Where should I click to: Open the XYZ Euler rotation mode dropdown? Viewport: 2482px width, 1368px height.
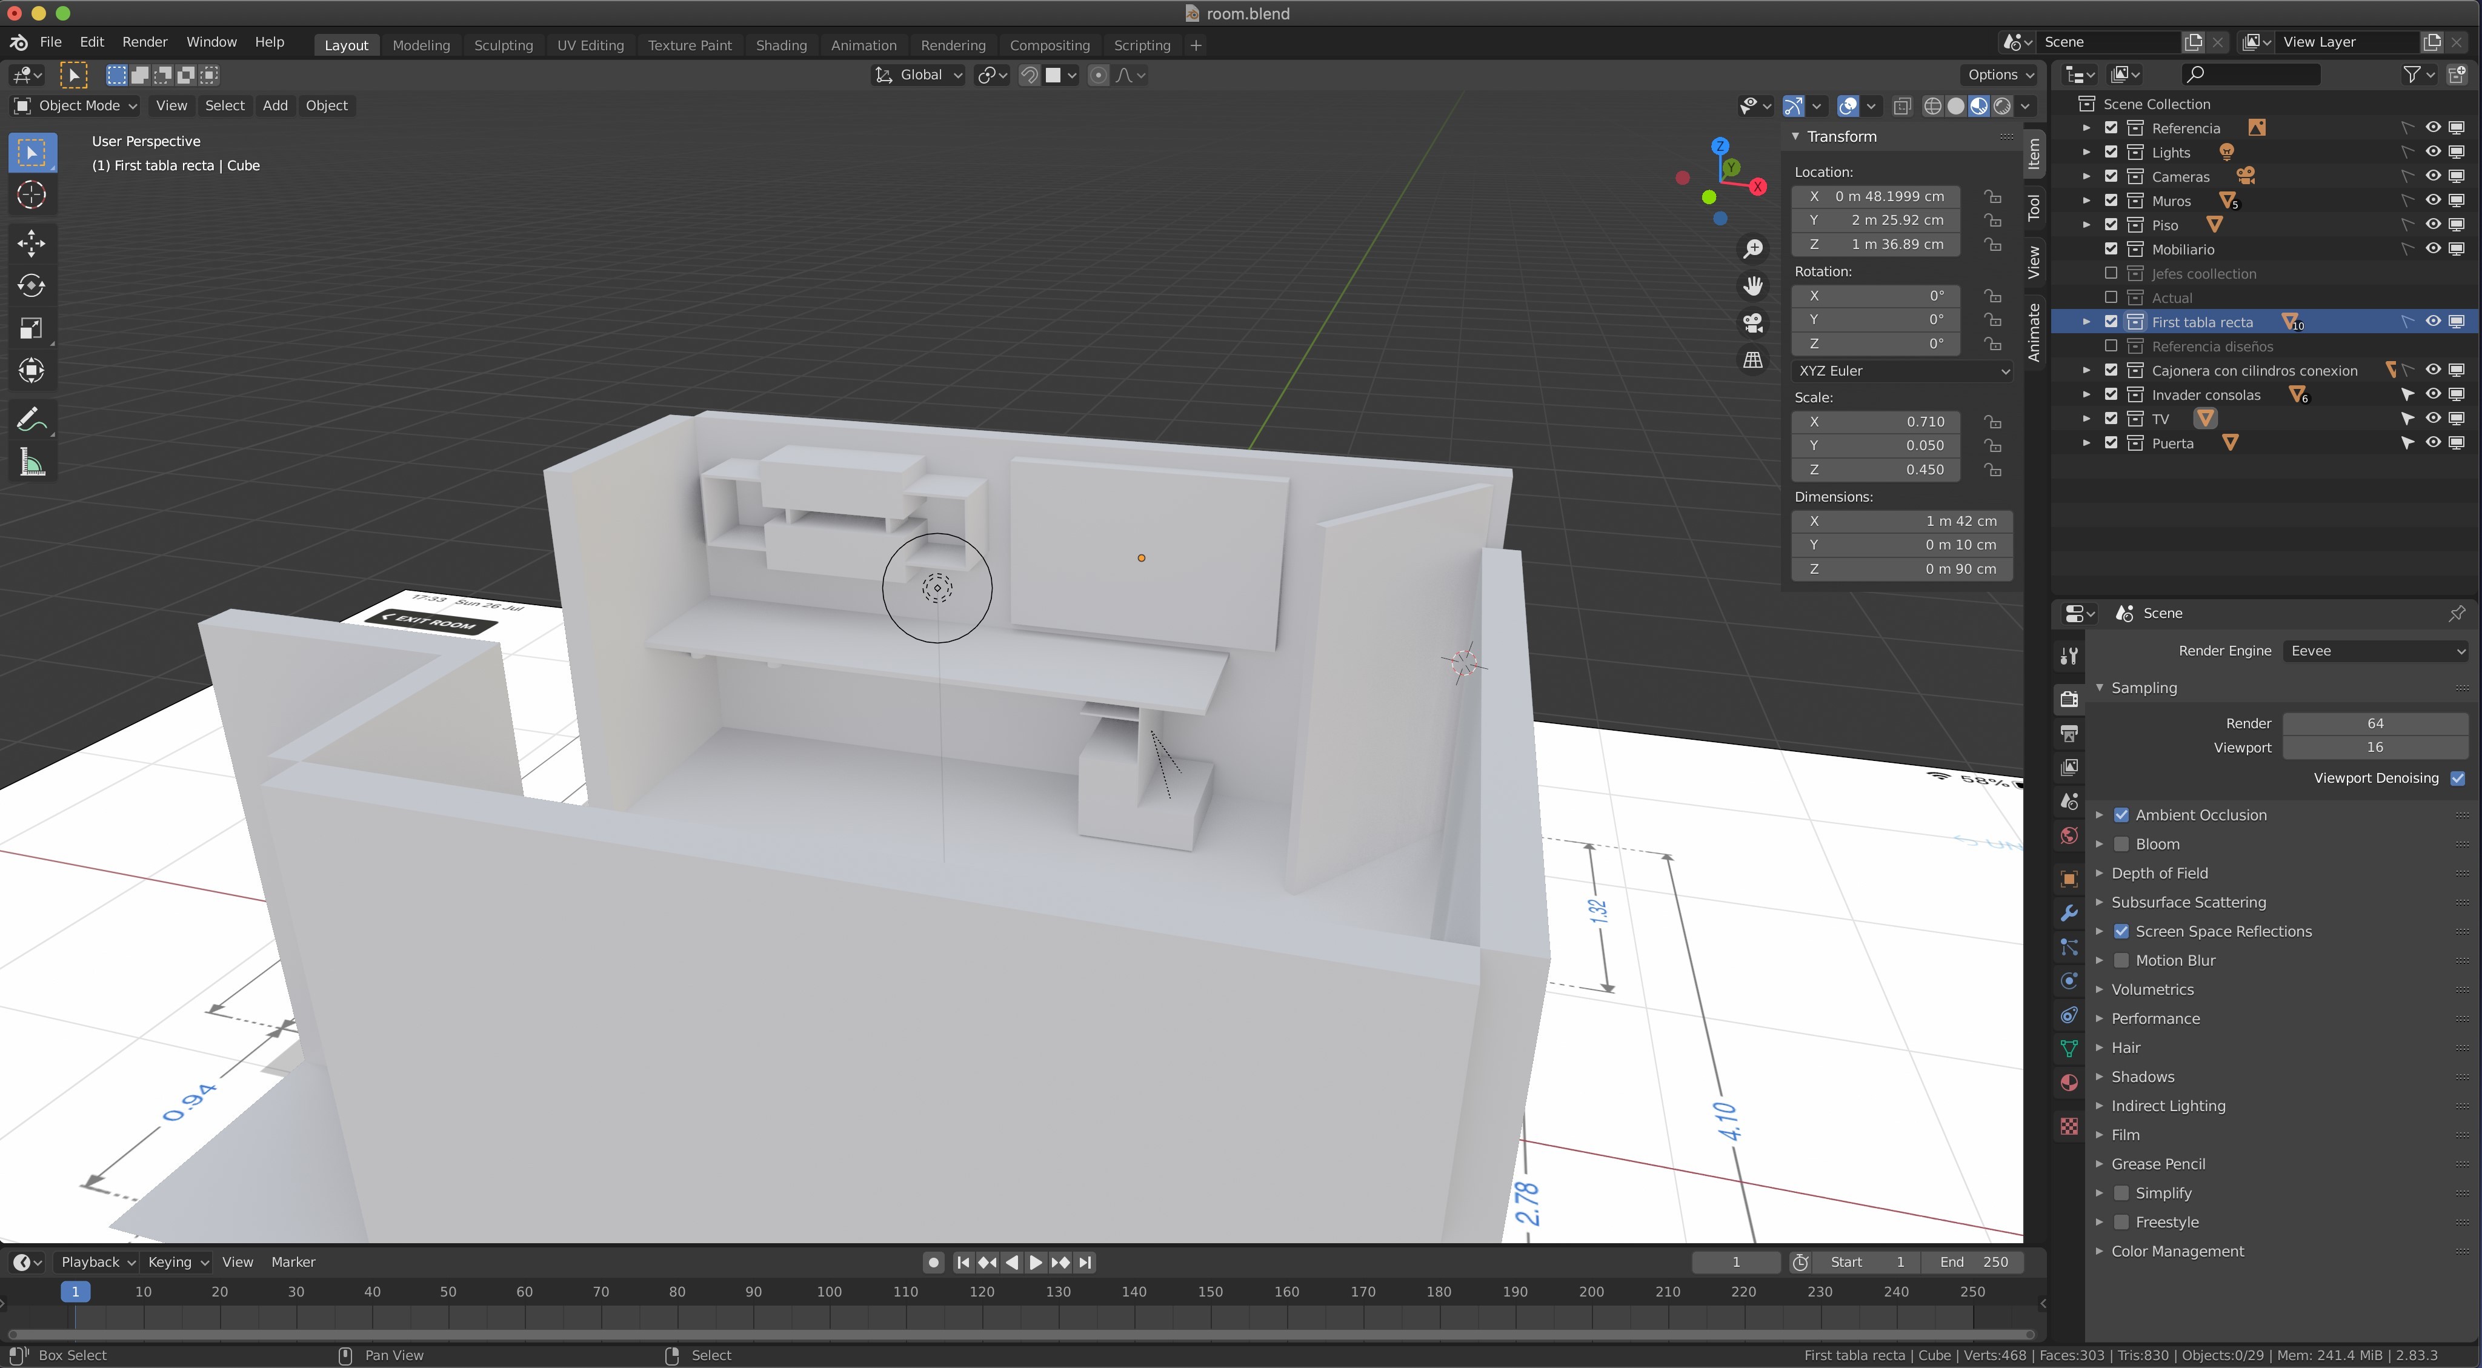(1901, 371)
